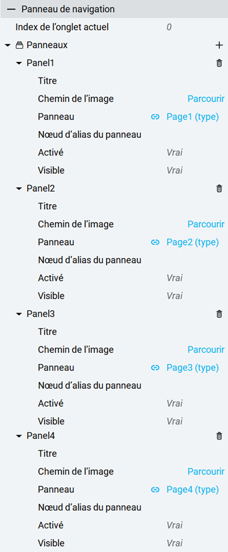
Task: Collapse the Panel1 node
Action: coord(19,63)
